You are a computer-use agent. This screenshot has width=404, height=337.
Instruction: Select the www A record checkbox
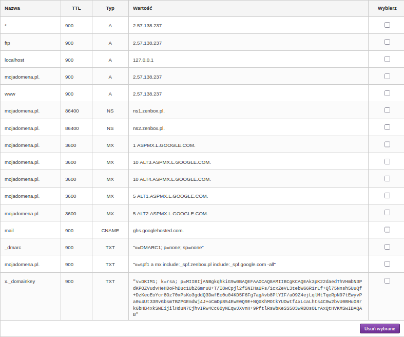tap(387, 93)
